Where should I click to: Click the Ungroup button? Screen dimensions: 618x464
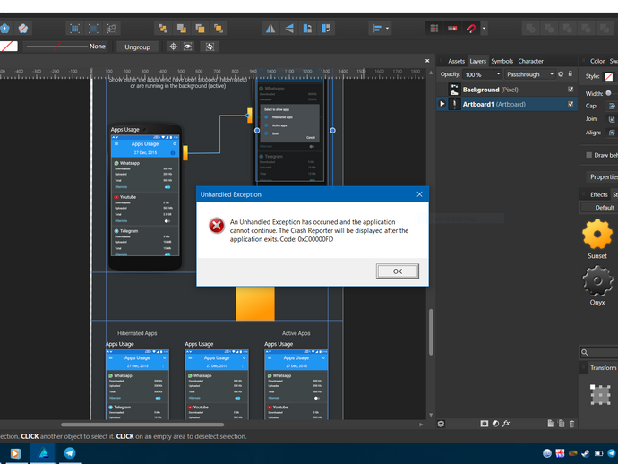[x=137, y=47]
